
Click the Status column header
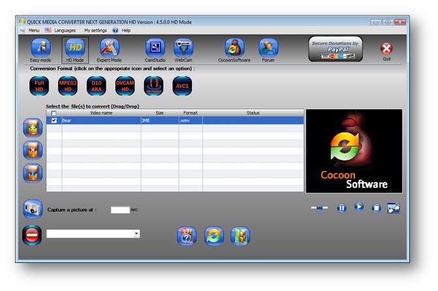point(253,113)
